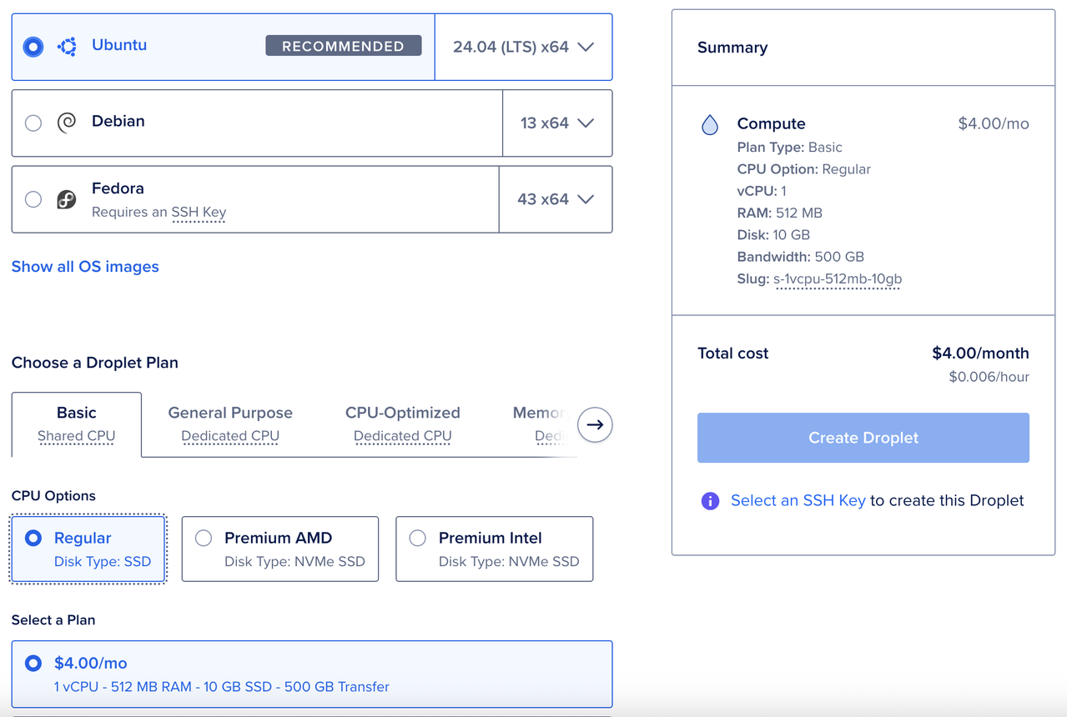
Task: Click the purple info icon near SSH Key
Action: [x=710, y=501]
